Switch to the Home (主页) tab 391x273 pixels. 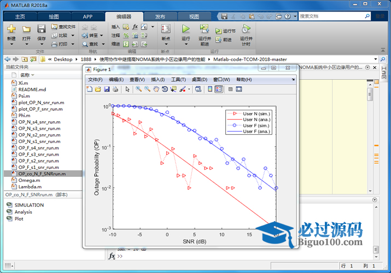click(20, 17)
